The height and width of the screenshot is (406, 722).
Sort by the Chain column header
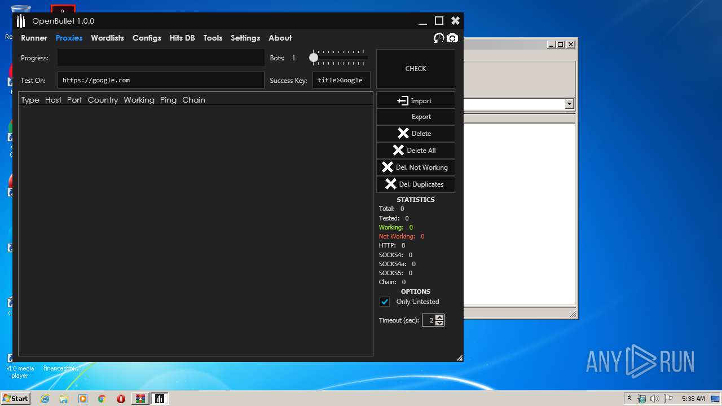coord(193,100)
